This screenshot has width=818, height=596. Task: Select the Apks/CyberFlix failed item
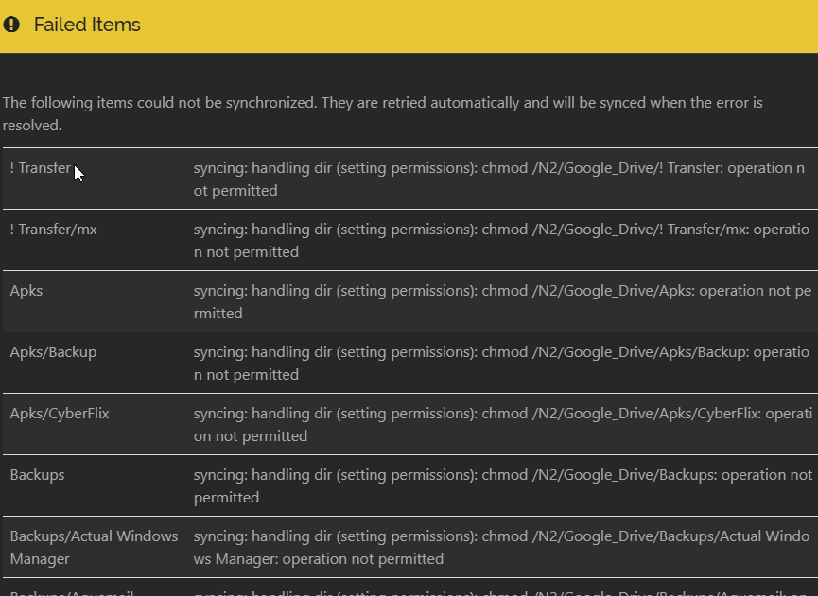pos(60,414)
